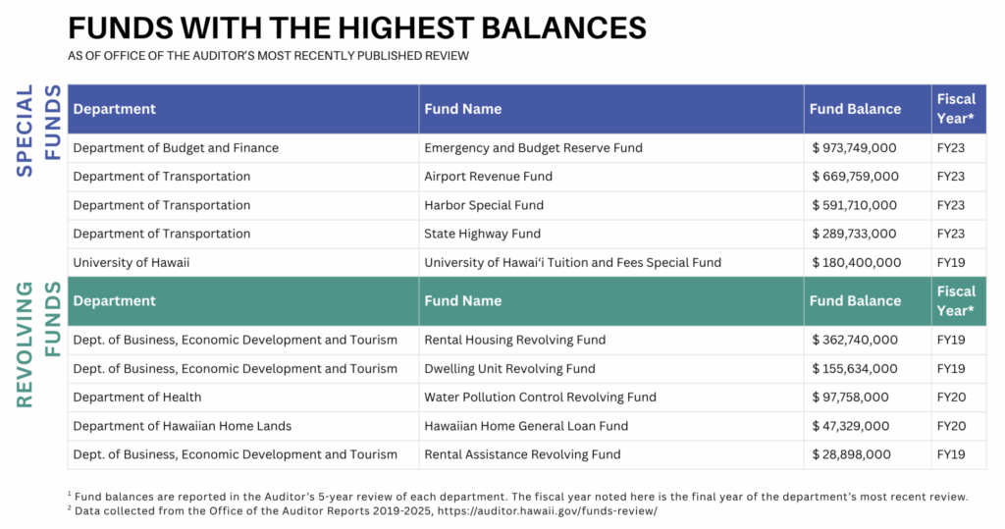
Task: Click the $ 362,740,000 balance value
Action: coord(855,340)
